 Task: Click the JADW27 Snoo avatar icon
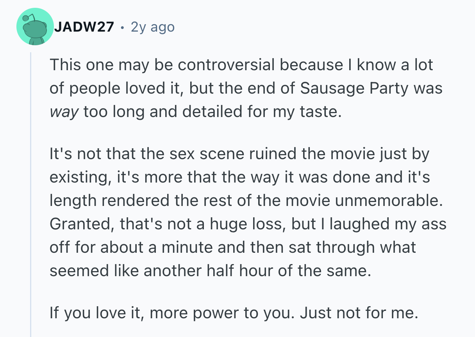[35, 27]
